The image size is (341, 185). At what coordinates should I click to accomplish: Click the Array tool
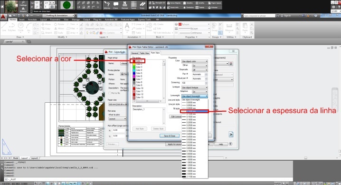[x=71, y=33]
